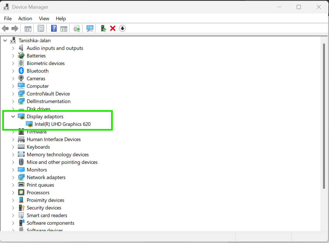The image size is (329, 243).
Task: Click the Software components icon
Action: click(22, 223)
